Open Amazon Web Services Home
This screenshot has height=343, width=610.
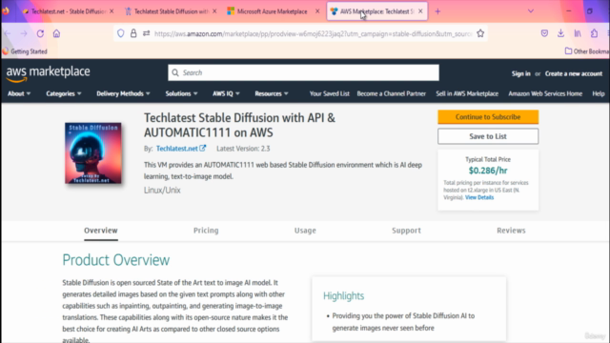[545, 93]
